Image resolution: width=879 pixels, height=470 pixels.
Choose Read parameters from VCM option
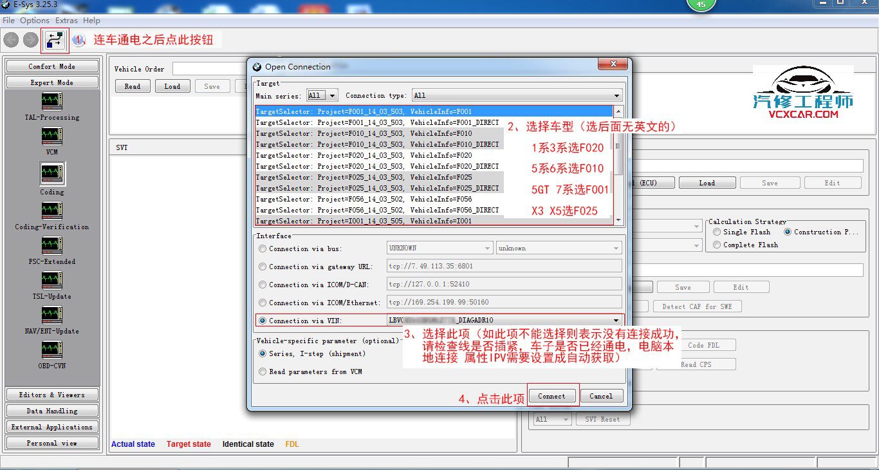pos(263,371)
